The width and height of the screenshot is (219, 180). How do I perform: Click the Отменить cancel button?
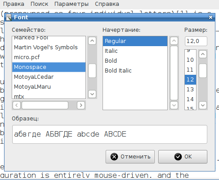pyautogui.click(x=130, y=157)
